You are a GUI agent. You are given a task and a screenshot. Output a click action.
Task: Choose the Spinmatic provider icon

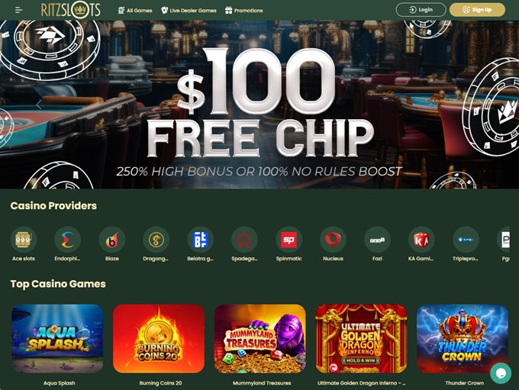[289, 240]
